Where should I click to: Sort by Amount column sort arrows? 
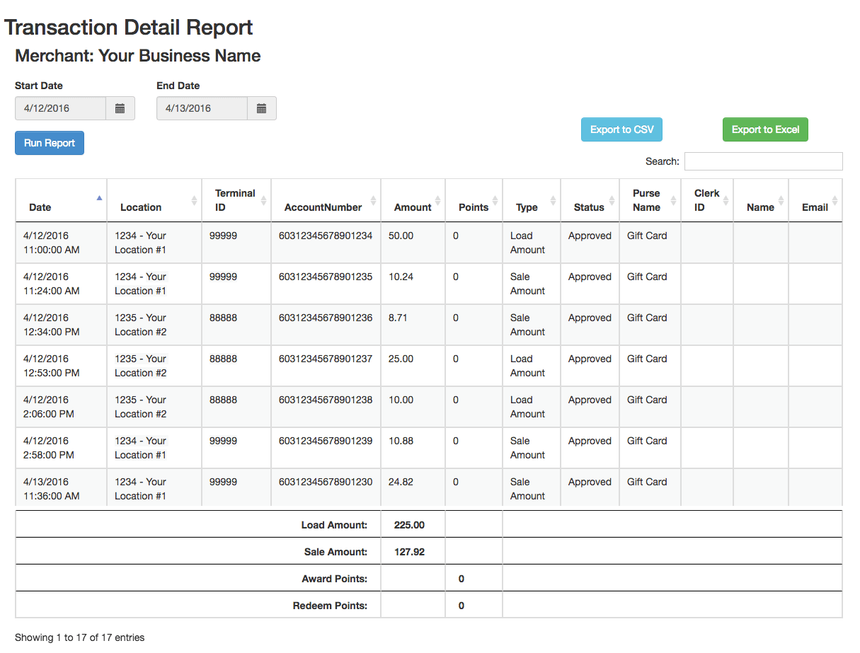pos(437,201)
